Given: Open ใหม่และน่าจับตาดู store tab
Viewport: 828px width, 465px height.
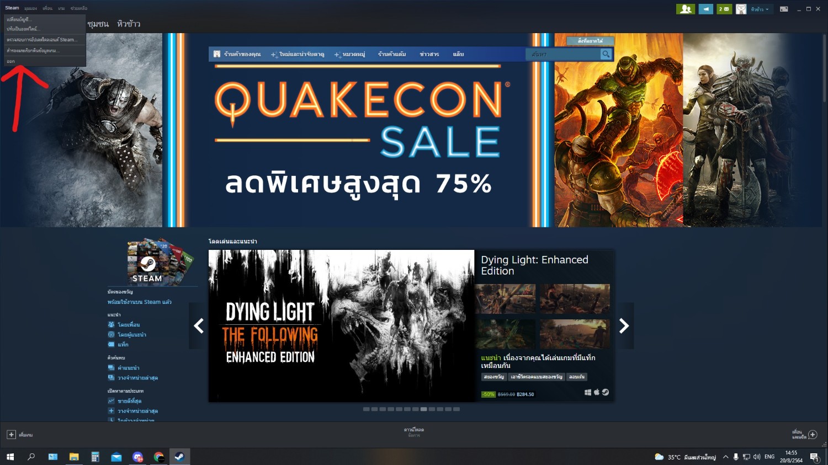Looking at the screenshot, I should (298, 54).
